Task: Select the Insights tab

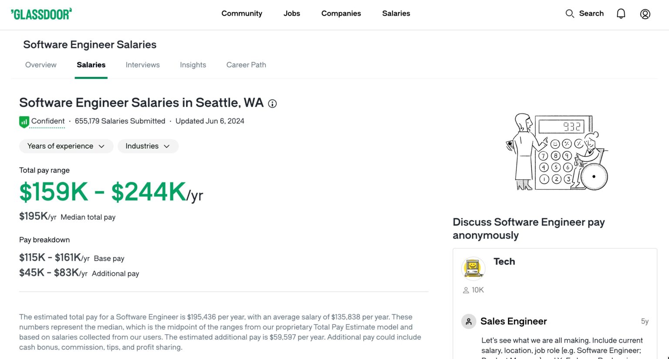Action: [193, 64]
